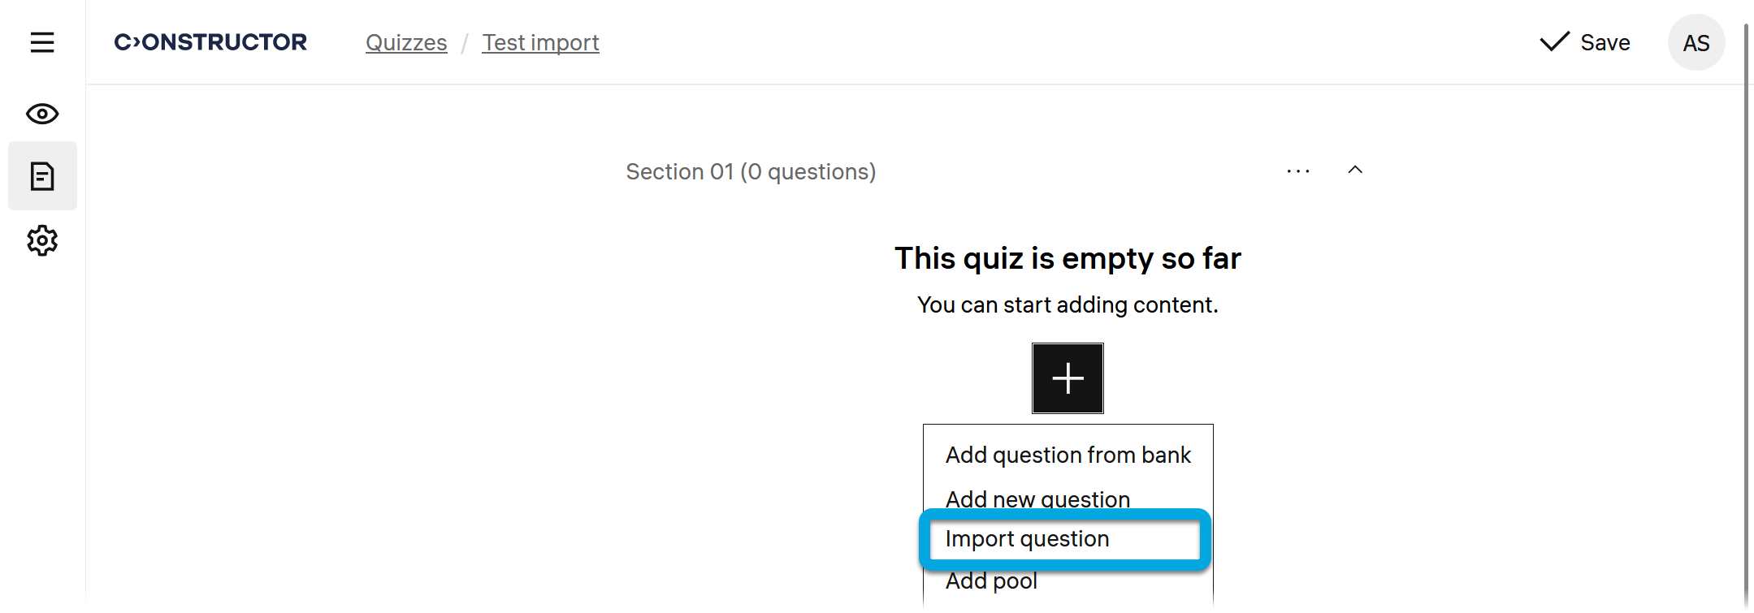Click the Section 01 title text
This screenshot has height=613, width=1754.
point(751,172)
